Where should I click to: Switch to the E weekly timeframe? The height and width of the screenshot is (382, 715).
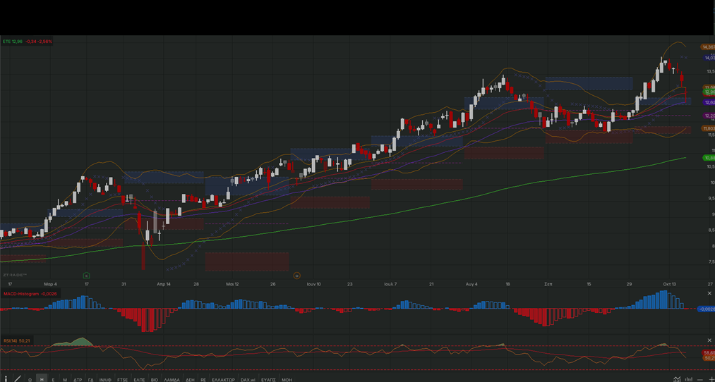click(x=53, y=380)
